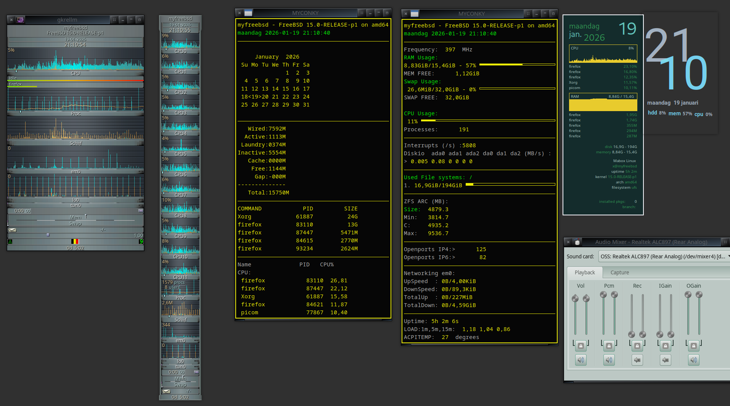Select the Playback tab
Image resolution: width=730 pixels, height=406 pixels.
[x=584, y=272]
